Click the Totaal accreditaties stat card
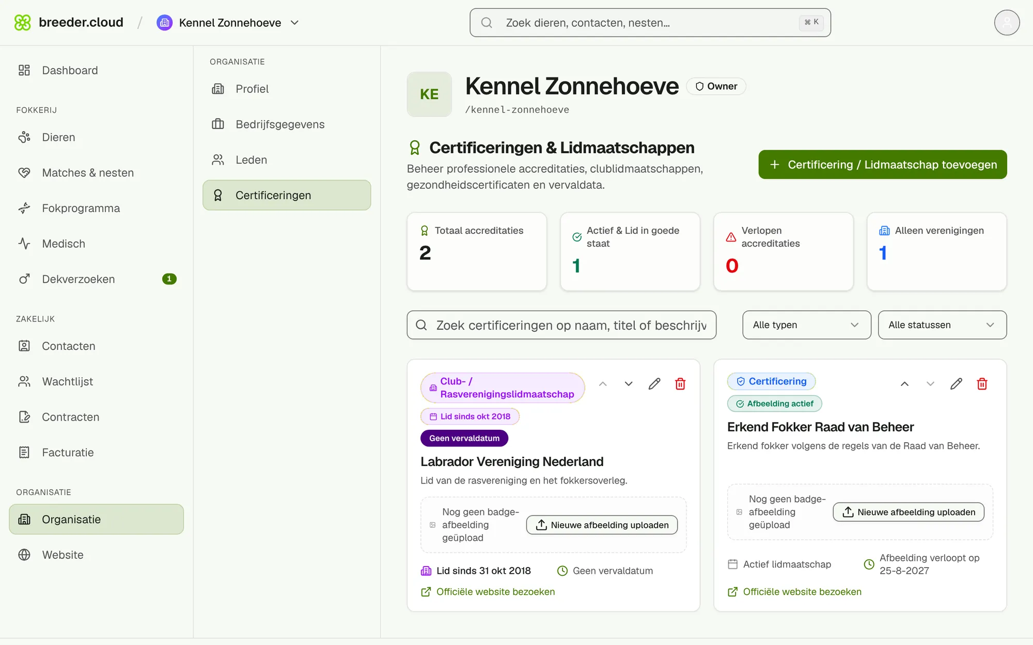This screenshot has width=1033, height=645. click(477, 251)
